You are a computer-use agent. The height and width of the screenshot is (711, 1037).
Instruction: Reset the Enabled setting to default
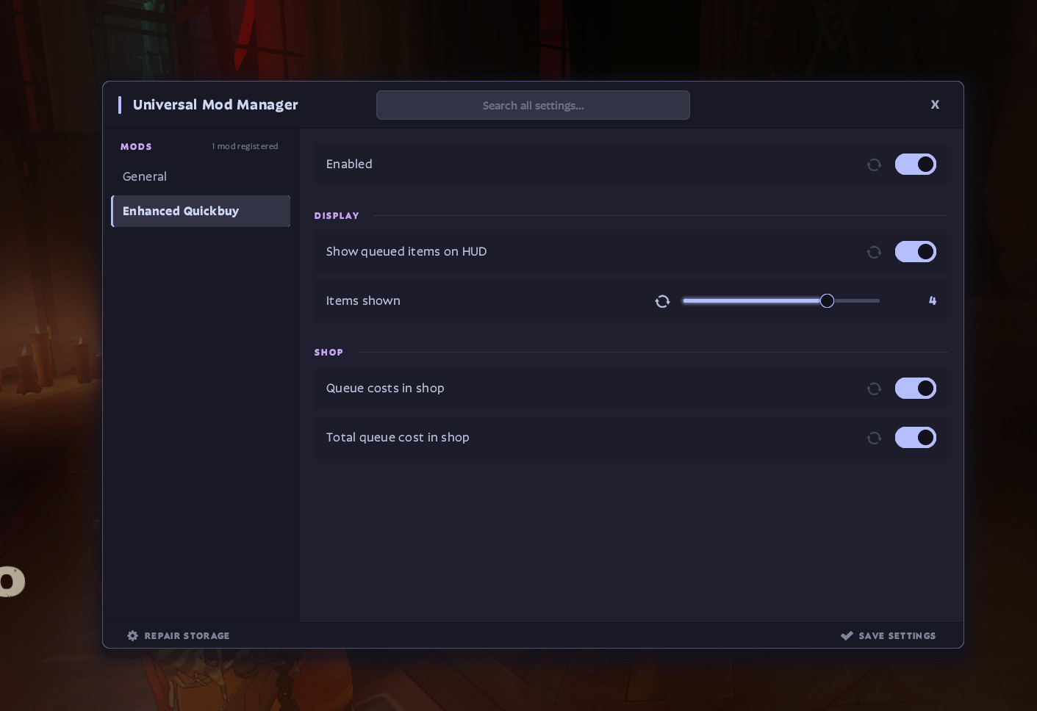pos(874,165)
